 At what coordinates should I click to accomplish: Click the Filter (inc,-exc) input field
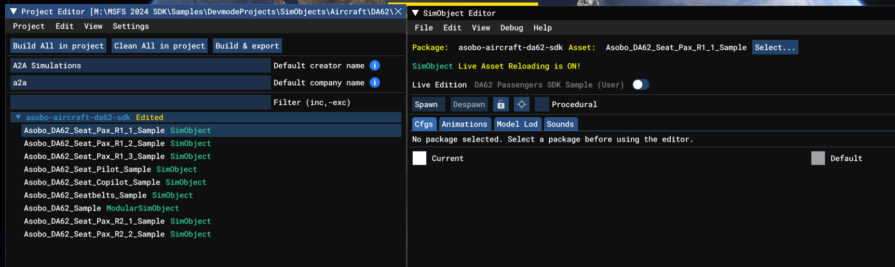[x=140, y=102]
